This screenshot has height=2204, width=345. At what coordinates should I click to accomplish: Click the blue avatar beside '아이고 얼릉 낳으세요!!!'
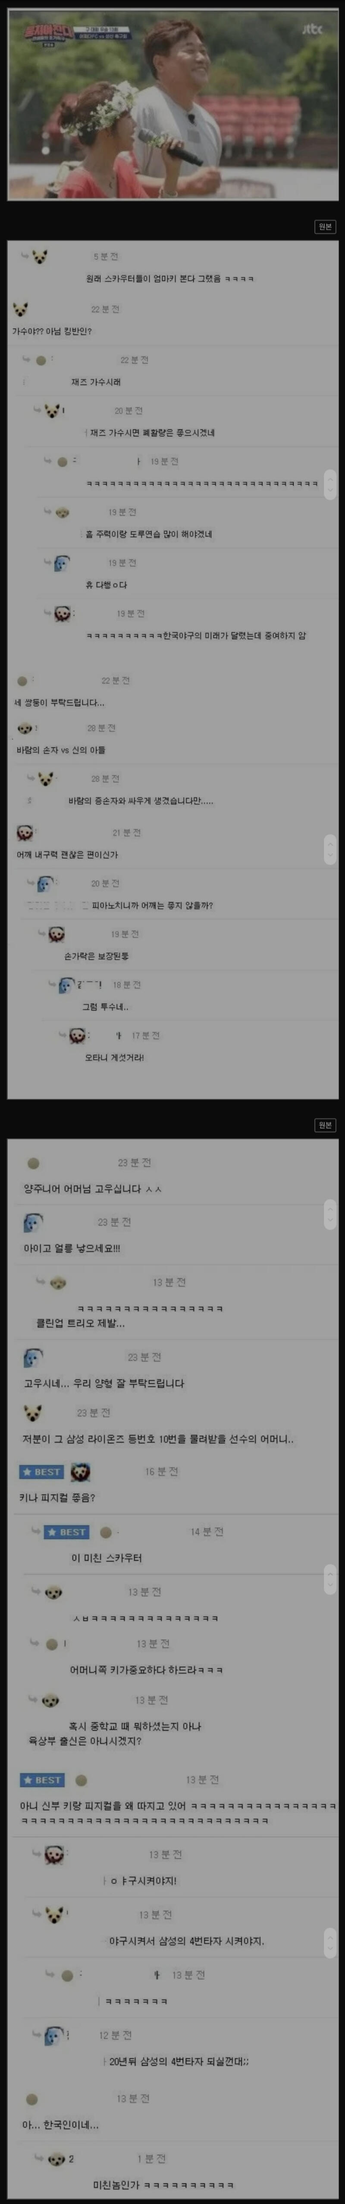click(32, 1223)
